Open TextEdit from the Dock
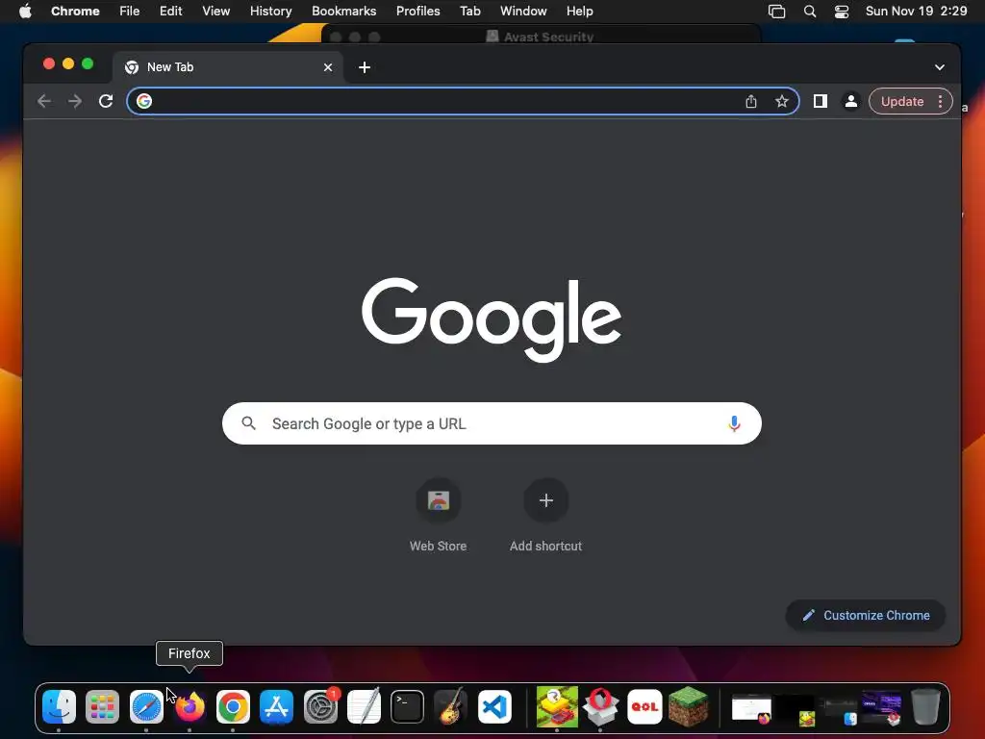 pos(364,706)
